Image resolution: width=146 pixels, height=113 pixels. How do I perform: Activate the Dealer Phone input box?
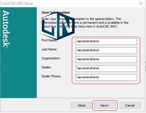[106, 77]
